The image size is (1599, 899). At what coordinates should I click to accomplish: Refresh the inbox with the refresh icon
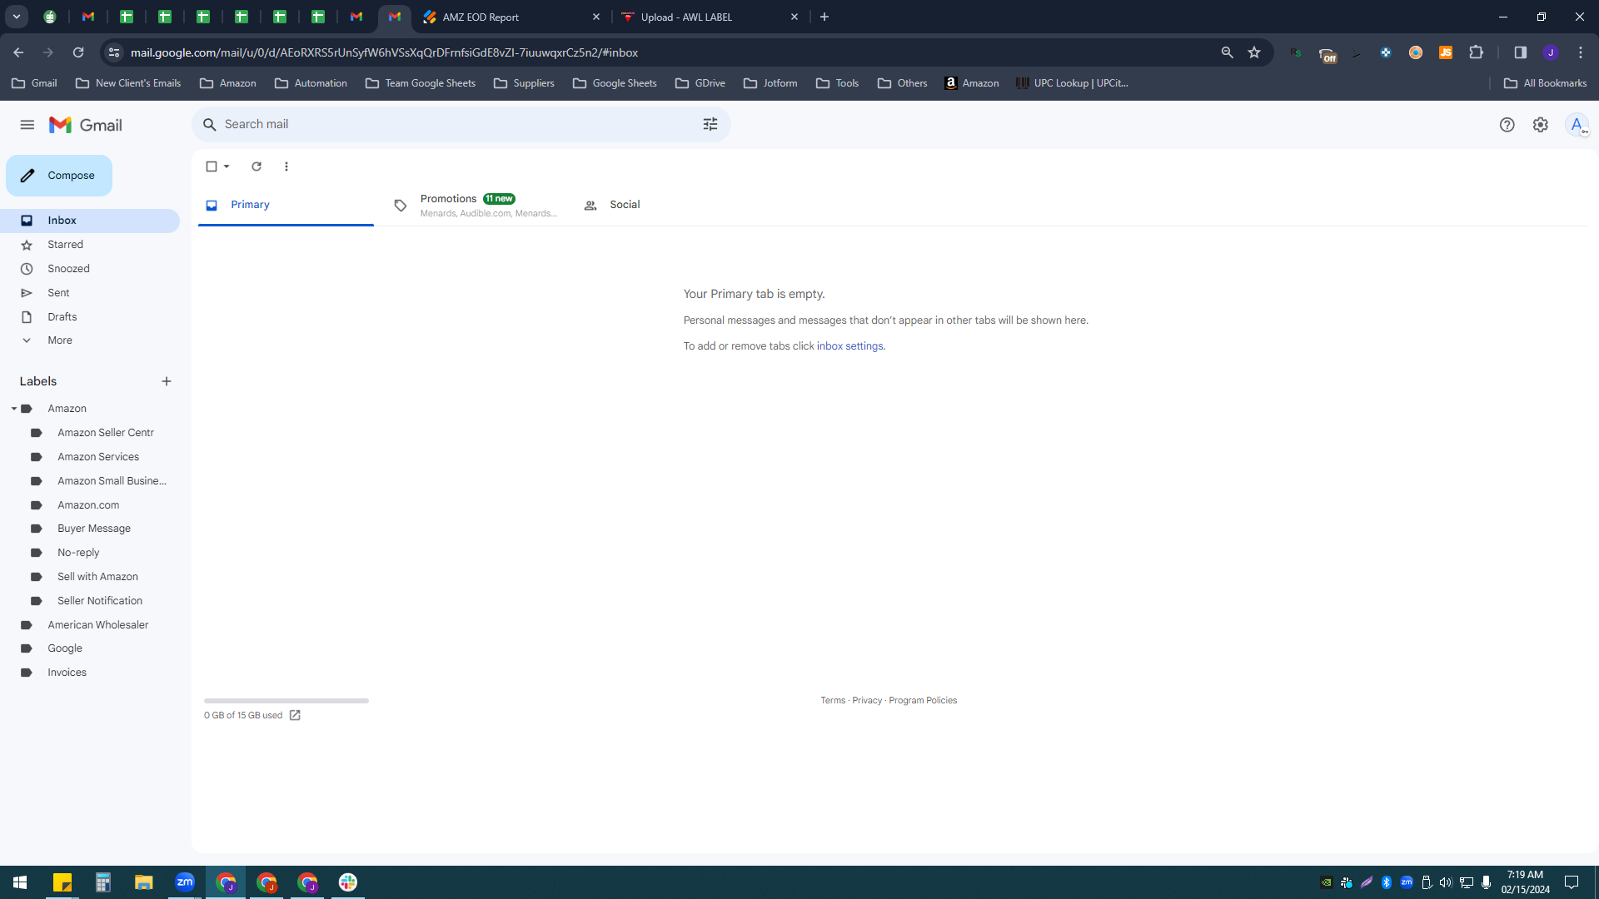[x=257, y=166]
